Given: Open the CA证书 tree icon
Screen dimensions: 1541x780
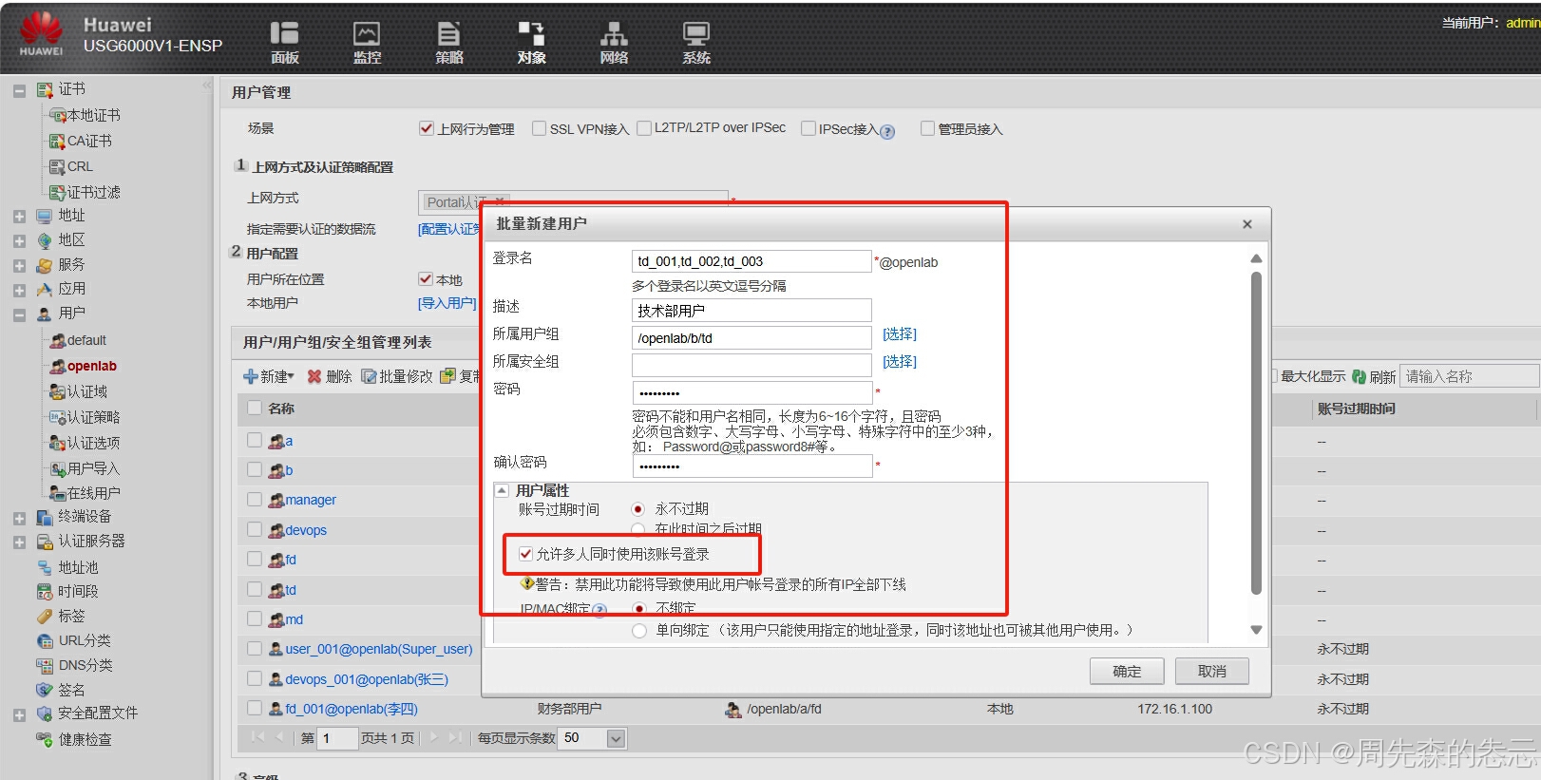Looking at the screenshot, I should tap(57, 141).
